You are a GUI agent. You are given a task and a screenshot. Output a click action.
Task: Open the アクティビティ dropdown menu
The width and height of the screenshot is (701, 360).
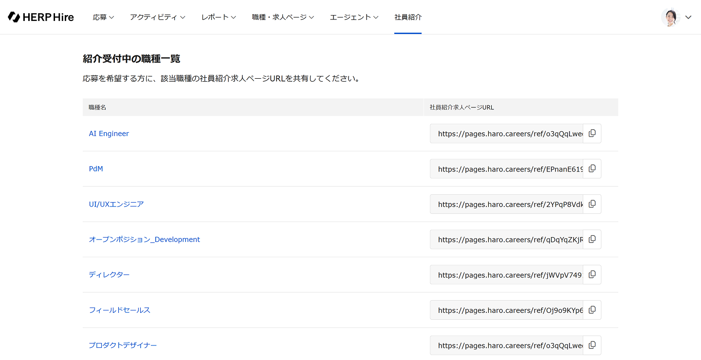(x=157, y=17)
